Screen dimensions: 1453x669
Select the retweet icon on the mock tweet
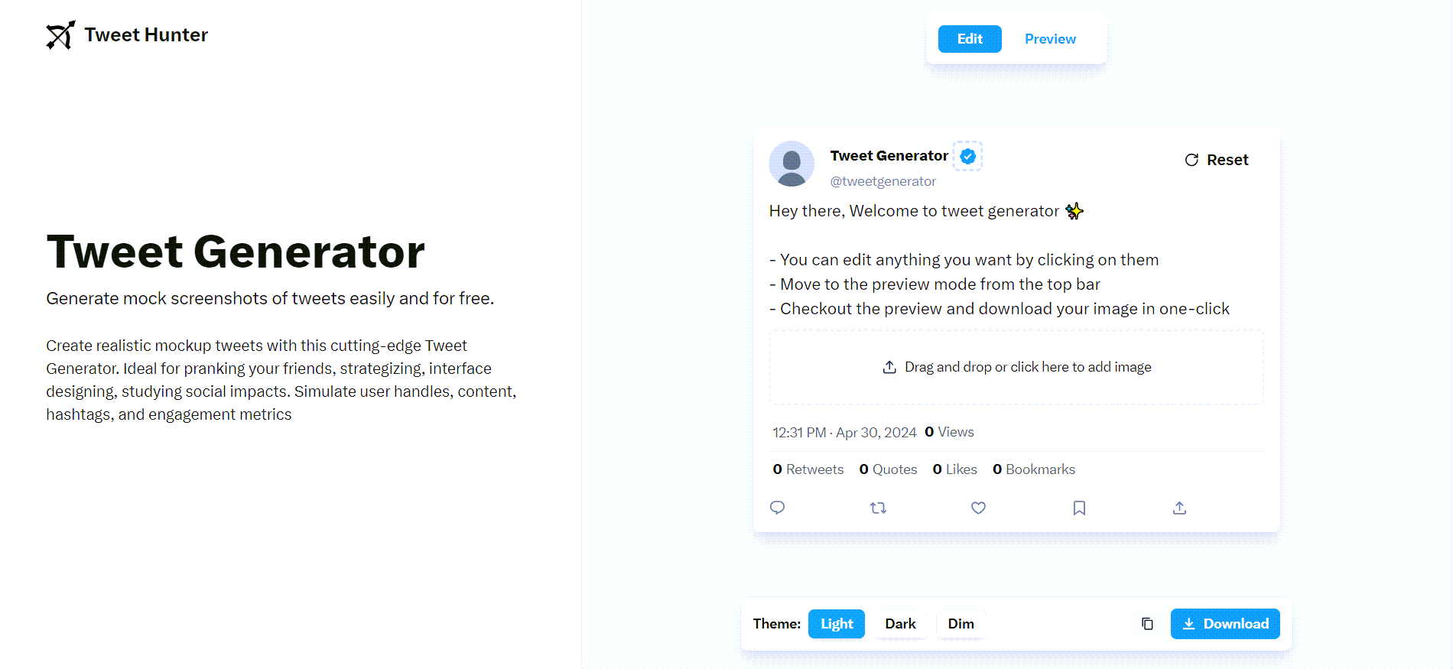click(x=878, y=508)
